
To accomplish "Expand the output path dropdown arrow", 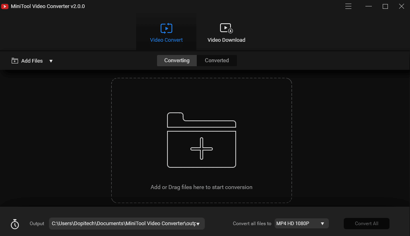I will 198,224.
